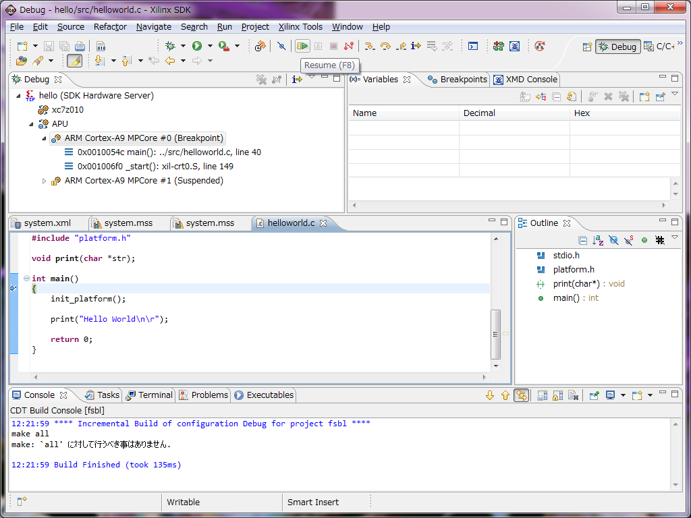Show next error with console down arrow
Viewport: 691px width, 518px height.
[x=490, y=395]
